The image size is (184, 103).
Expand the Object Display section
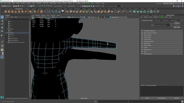[x=162, y=45]
